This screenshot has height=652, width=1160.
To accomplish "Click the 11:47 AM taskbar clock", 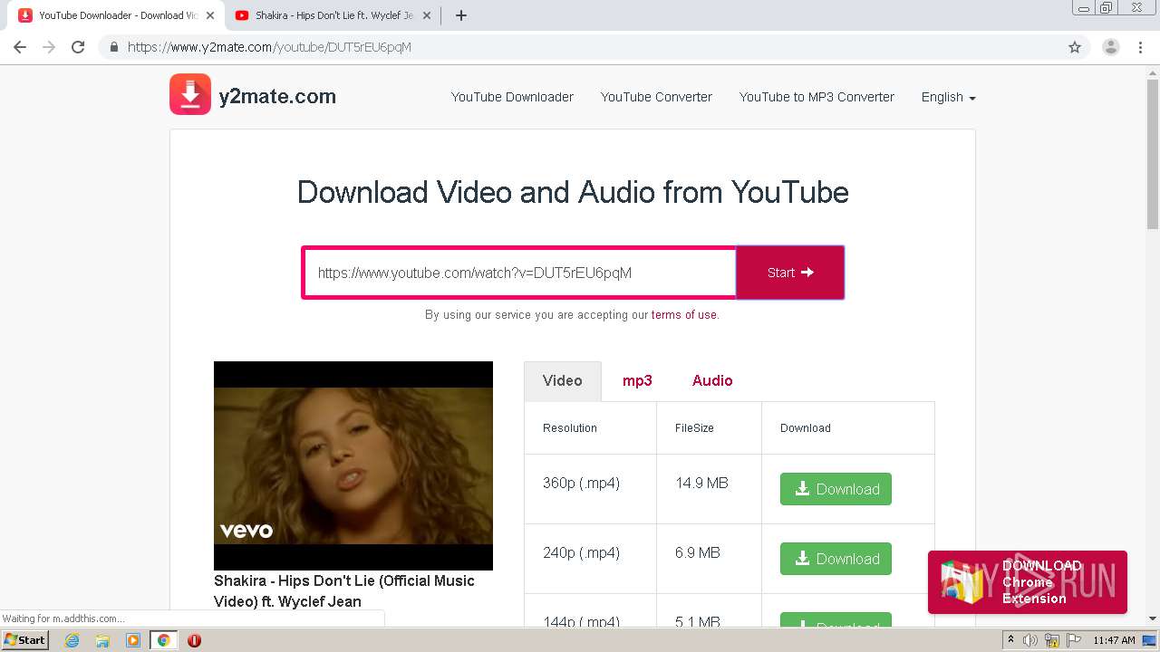I will [x=1114, y=640].
